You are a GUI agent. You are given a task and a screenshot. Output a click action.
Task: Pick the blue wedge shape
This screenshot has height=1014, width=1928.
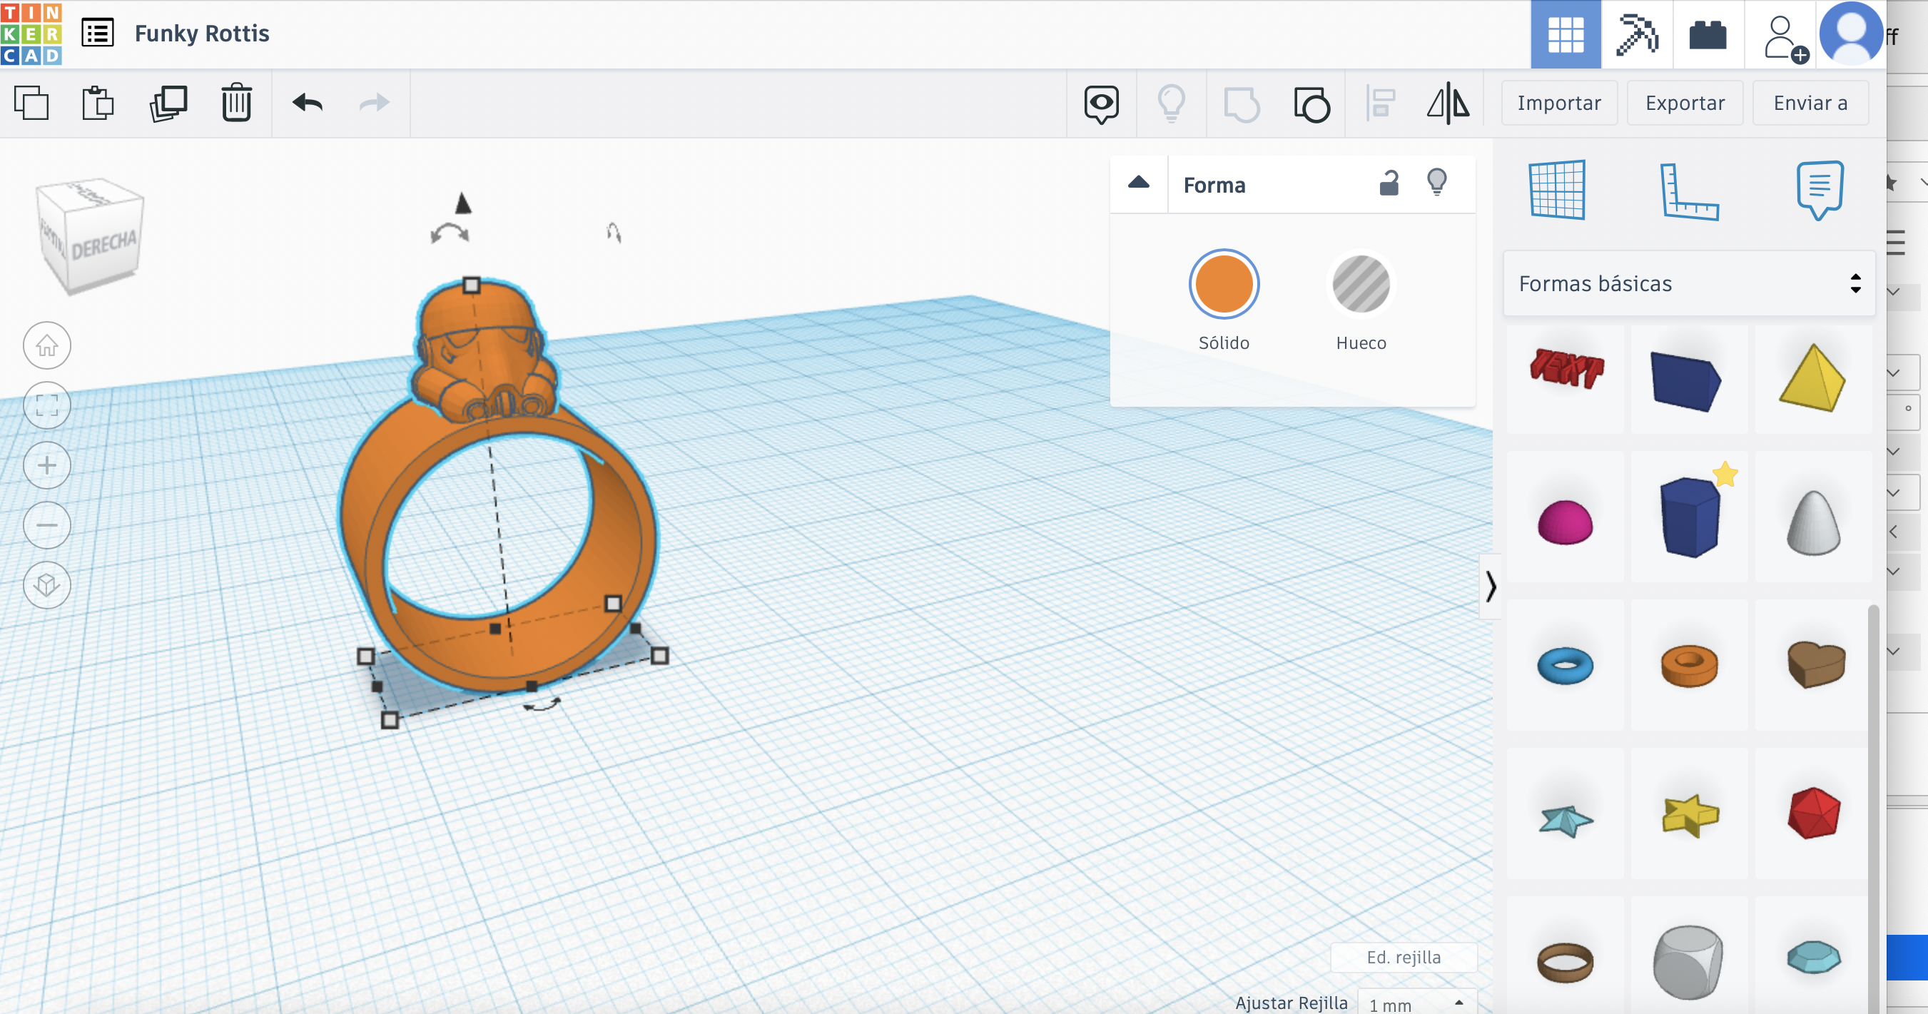(x=1686, y=382)
